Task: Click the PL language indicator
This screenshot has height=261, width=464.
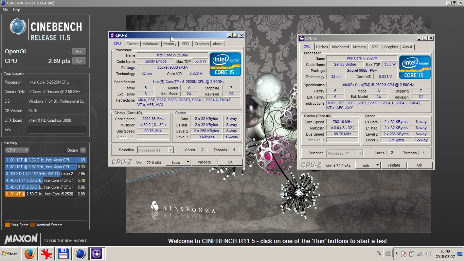Action: pos(379,253)
